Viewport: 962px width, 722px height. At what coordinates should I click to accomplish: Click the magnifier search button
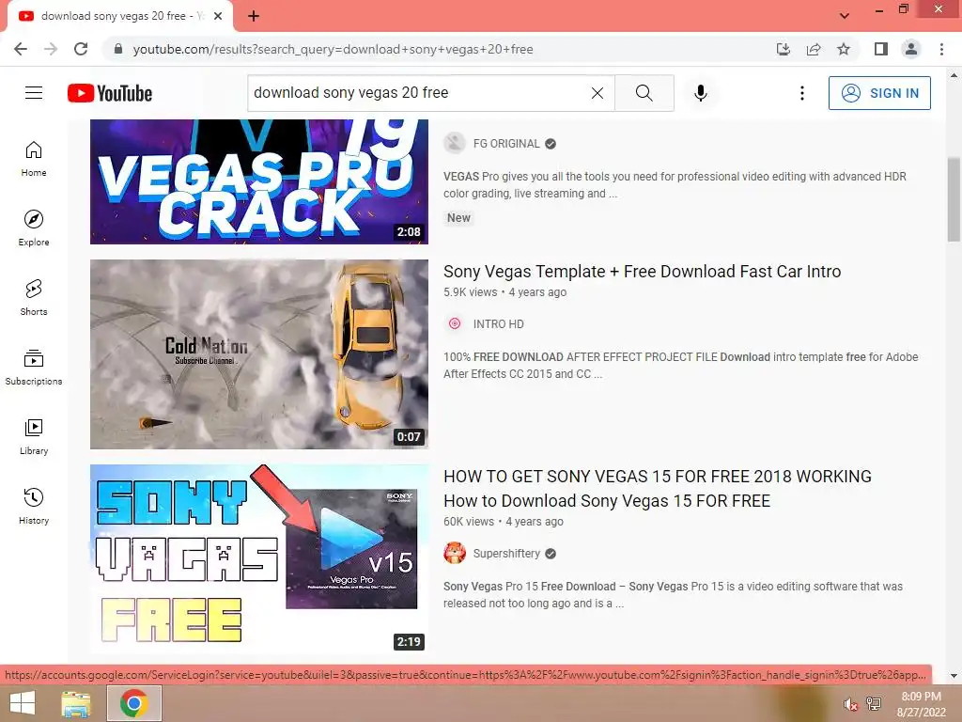click(644, 93)
